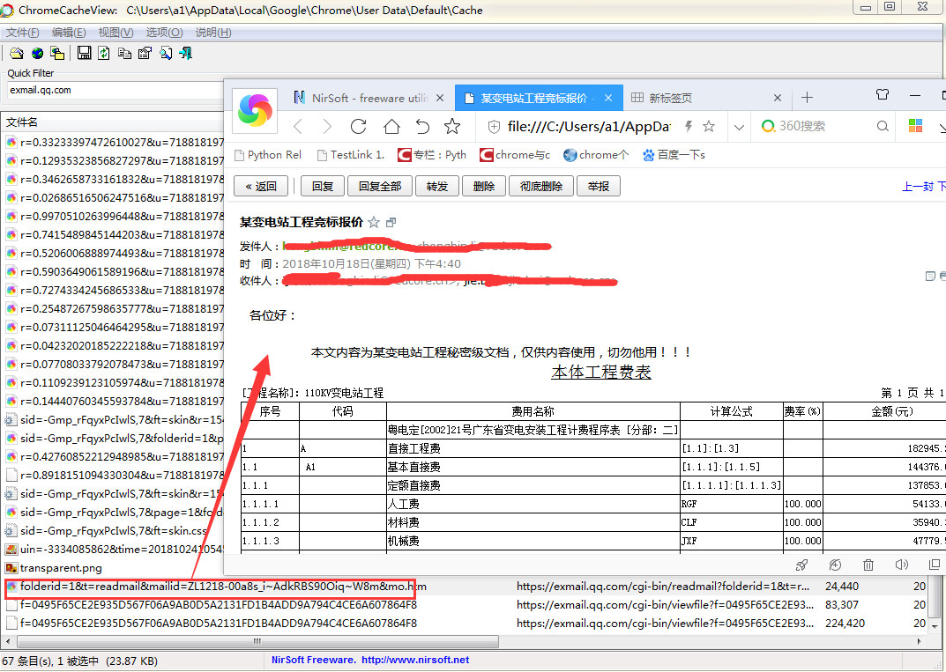
Task: Click the browser reload button
Action: pyautogui.click(x=358, y=126)
